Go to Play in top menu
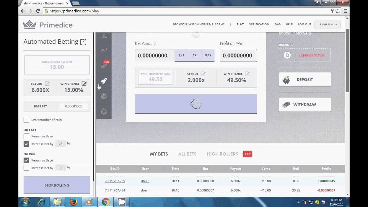This screenshot has width=368, height=207. (x=240, y=24)
